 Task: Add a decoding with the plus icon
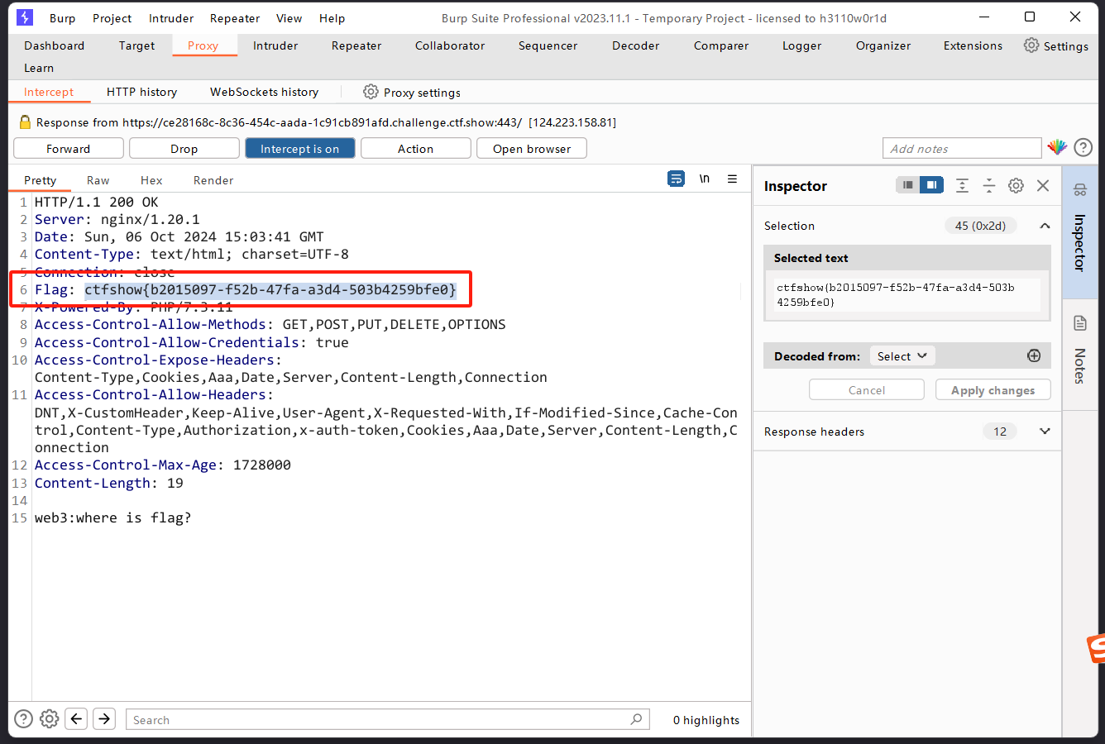(1034, 355)
